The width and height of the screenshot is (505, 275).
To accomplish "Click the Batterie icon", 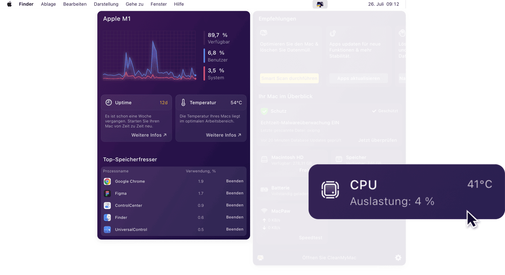I will (x=264, y=189).
